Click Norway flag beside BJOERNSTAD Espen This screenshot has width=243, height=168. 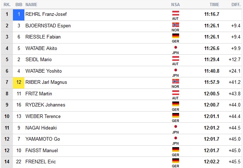point(176,24)
